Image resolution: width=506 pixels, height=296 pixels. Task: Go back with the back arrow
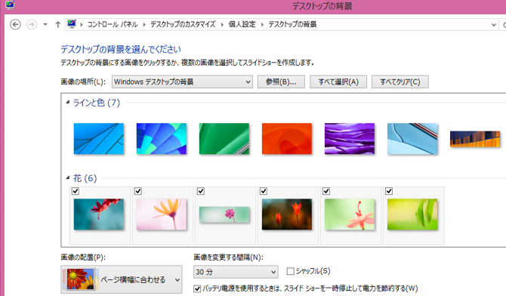pyautogui.click(x=15, y=24)
